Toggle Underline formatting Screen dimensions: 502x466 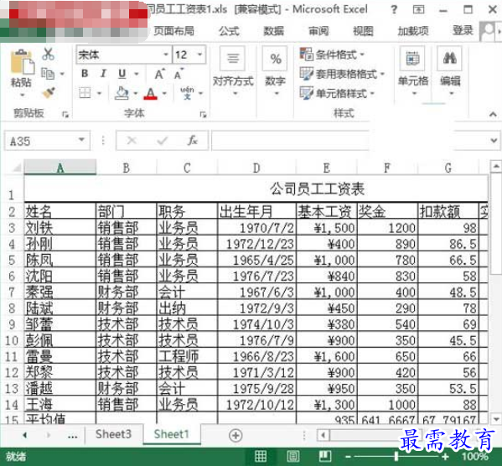[122, 74]
